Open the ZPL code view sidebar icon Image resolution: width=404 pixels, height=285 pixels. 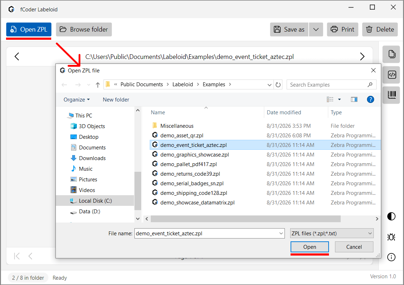point(392,75)
